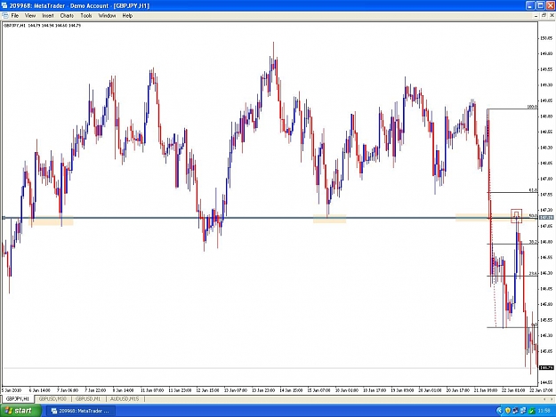Open the Help menu

127,16
